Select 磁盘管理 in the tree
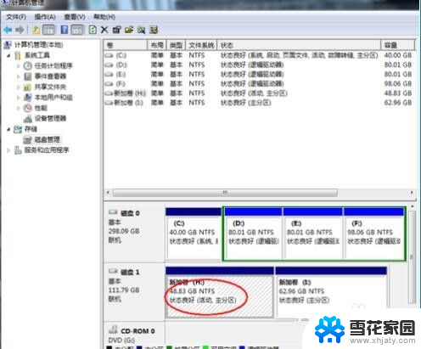This screenshot has width=421, height=349. pyautogui.click(x=47, y=139)
